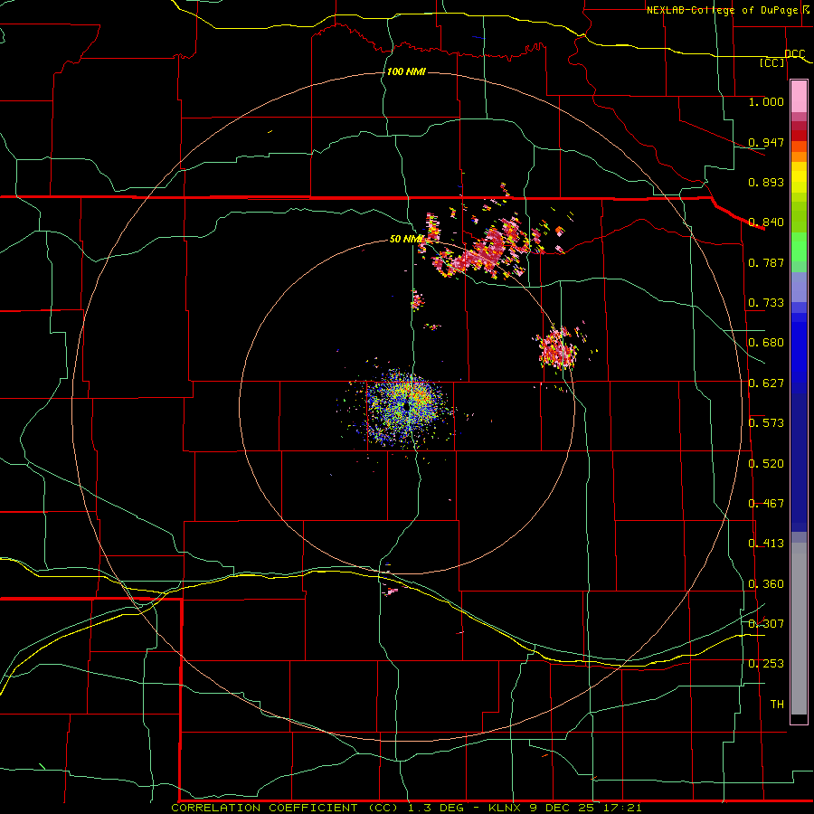814x814 pixels.
Task: Click the 50 NMI range ring label
Action: pyautogui.click(x=406, y=239)
